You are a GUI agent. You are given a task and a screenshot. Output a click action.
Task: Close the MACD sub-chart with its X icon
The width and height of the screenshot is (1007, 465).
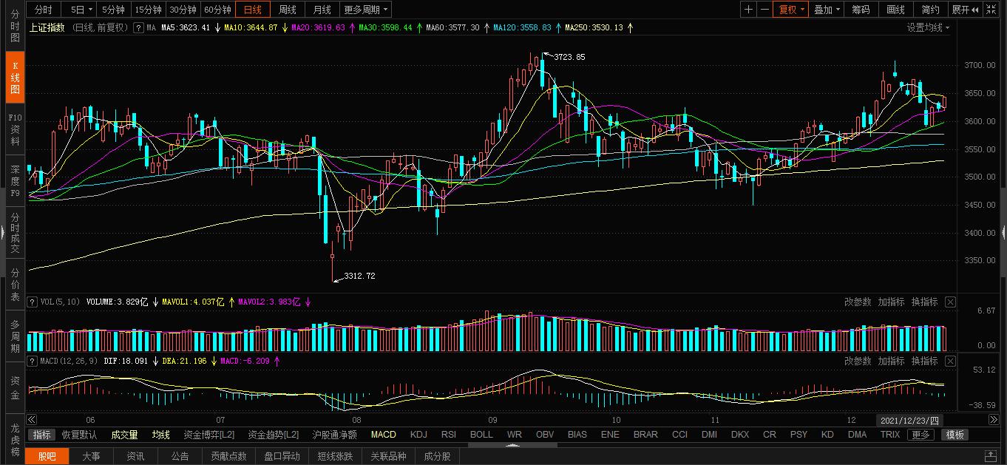(950, 361)
